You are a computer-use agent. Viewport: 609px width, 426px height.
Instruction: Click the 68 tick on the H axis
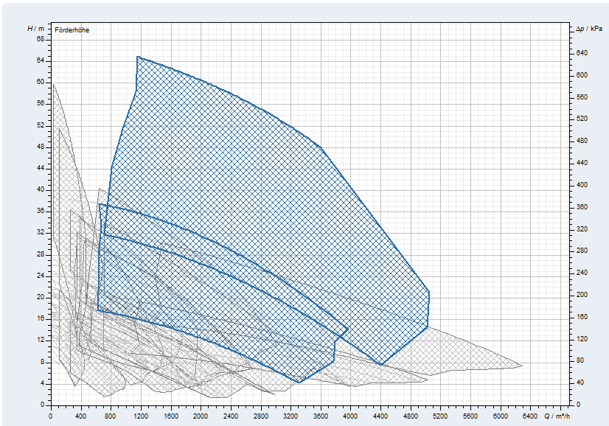pos(41,40)
